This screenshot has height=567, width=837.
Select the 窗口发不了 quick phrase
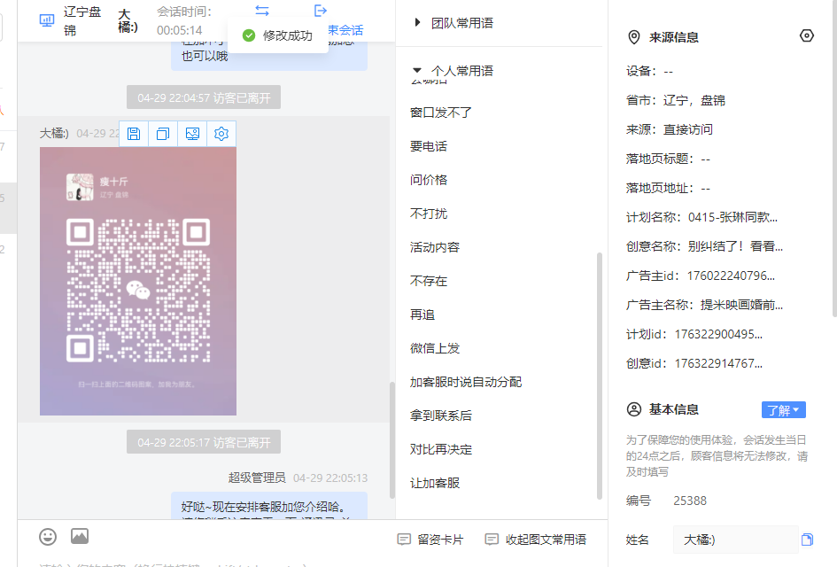coord(441,113)
